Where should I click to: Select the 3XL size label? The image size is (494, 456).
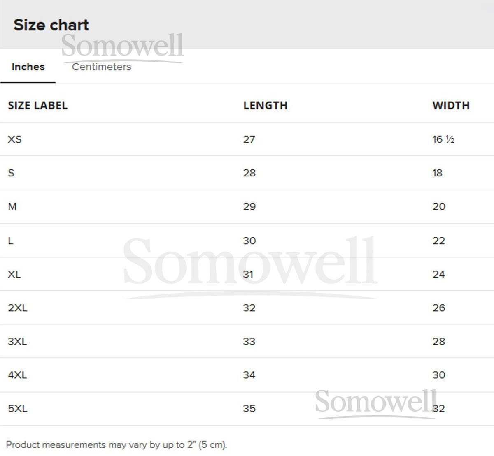click(x=17, y=341)
